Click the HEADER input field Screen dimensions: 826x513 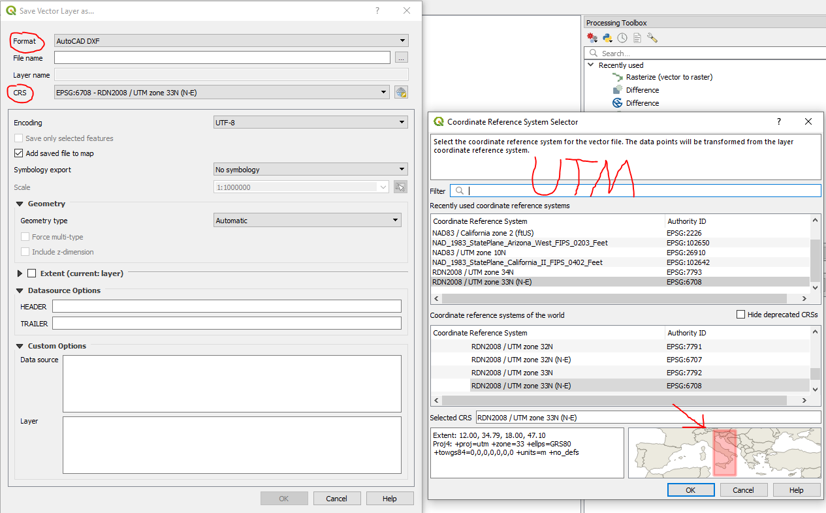[227, 307]
